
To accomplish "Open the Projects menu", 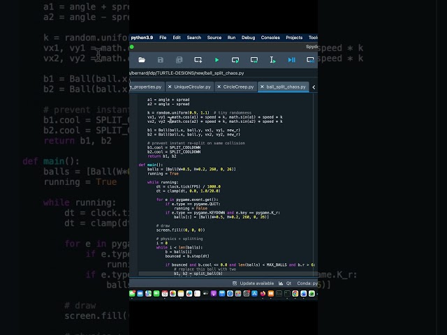I will [x=294, y=38].
